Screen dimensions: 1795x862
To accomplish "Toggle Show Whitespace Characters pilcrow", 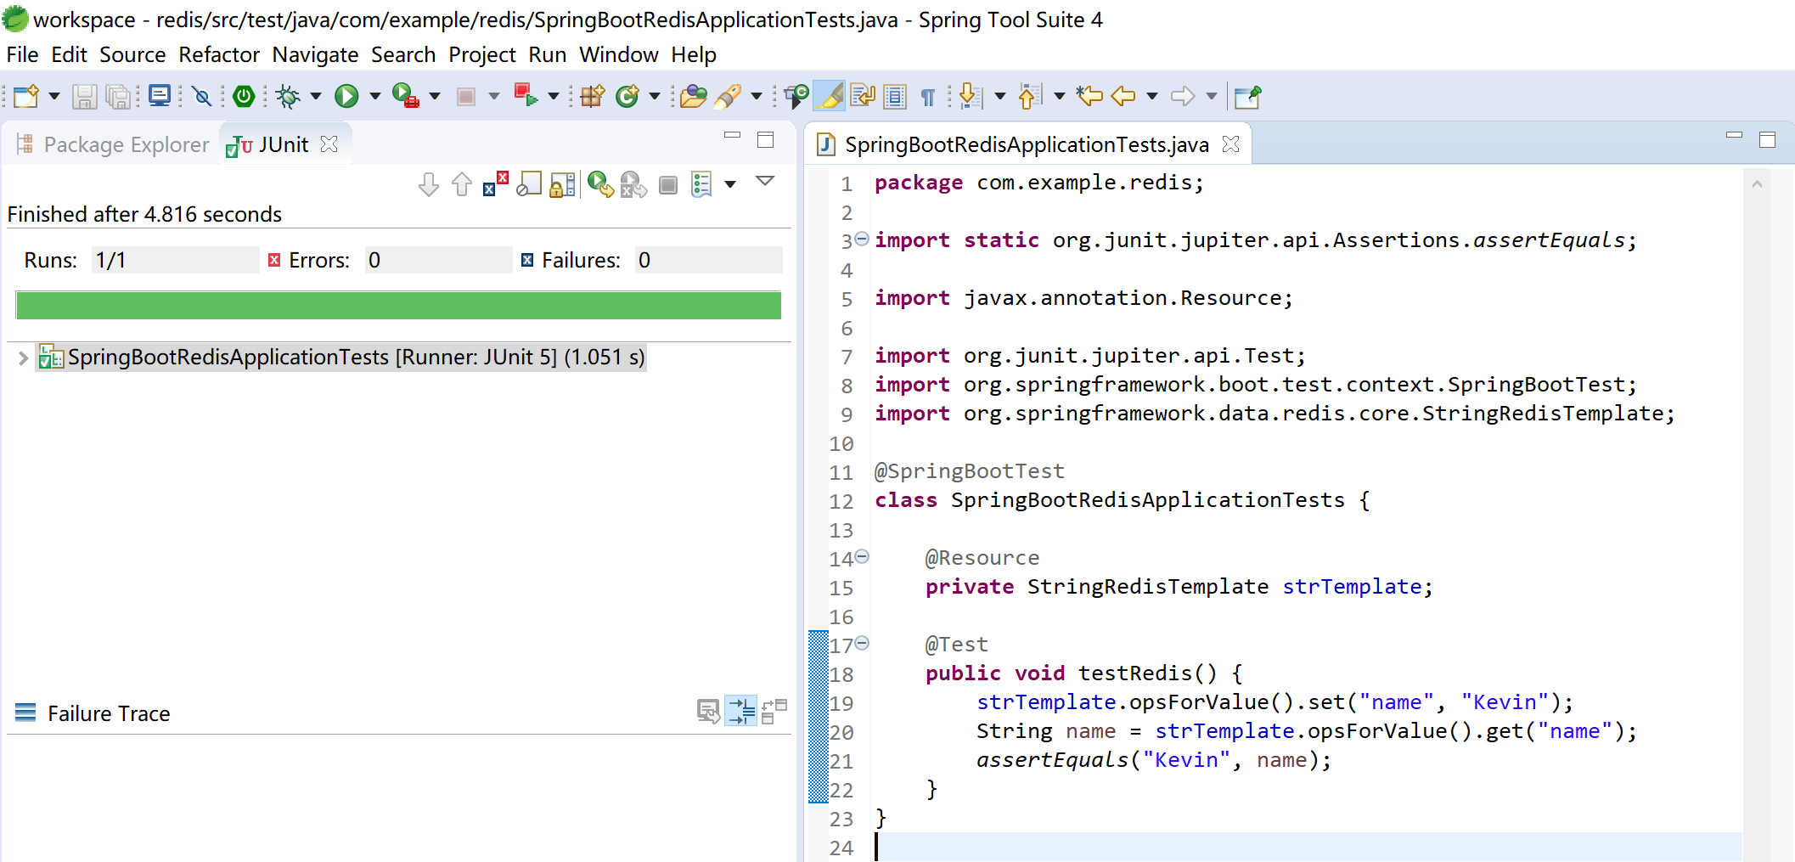I will (x=927, y=97).
